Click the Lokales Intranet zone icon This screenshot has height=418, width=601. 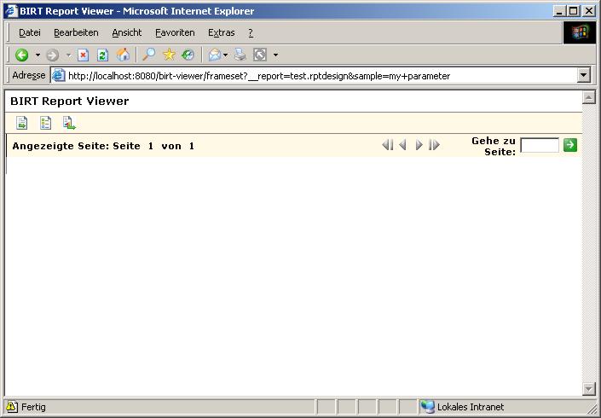427,407
